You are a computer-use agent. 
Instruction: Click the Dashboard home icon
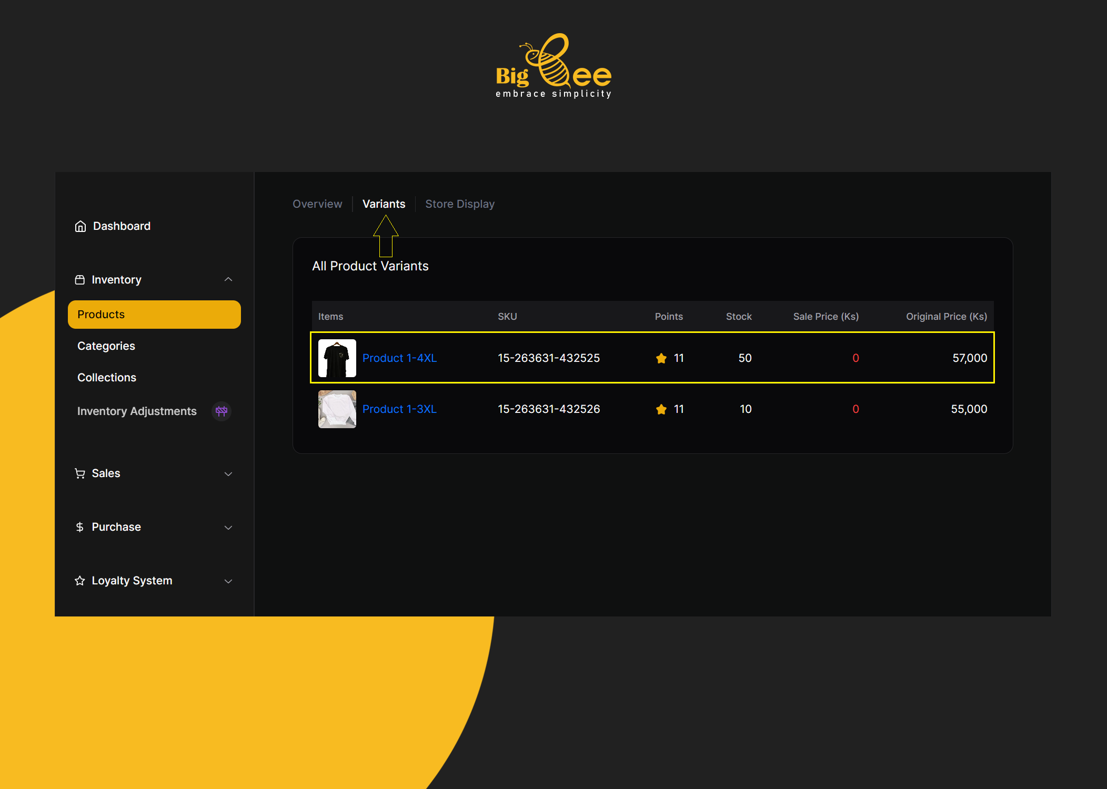coord(80,226)
